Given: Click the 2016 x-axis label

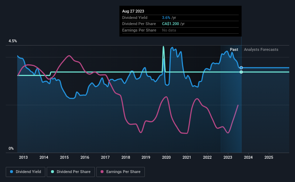Looking at the screenshot, I should 85,157.
